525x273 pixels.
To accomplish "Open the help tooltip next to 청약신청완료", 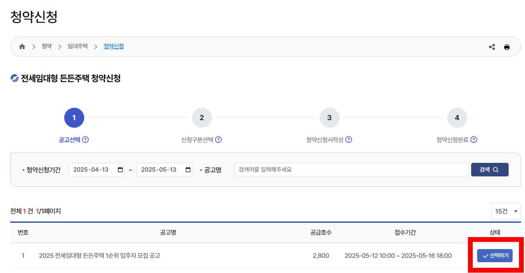I will [474, 140].
